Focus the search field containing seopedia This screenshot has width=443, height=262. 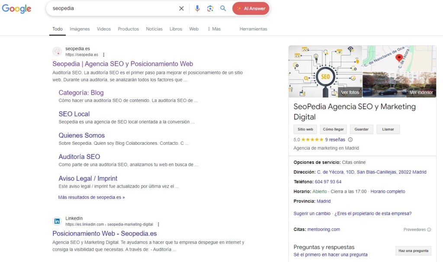(113, 9)
